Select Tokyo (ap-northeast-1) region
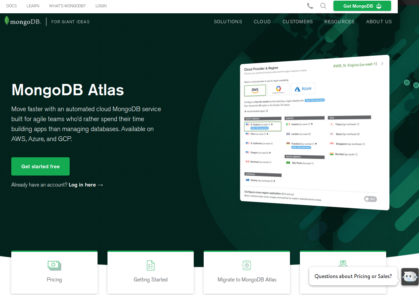 [344, 124]
